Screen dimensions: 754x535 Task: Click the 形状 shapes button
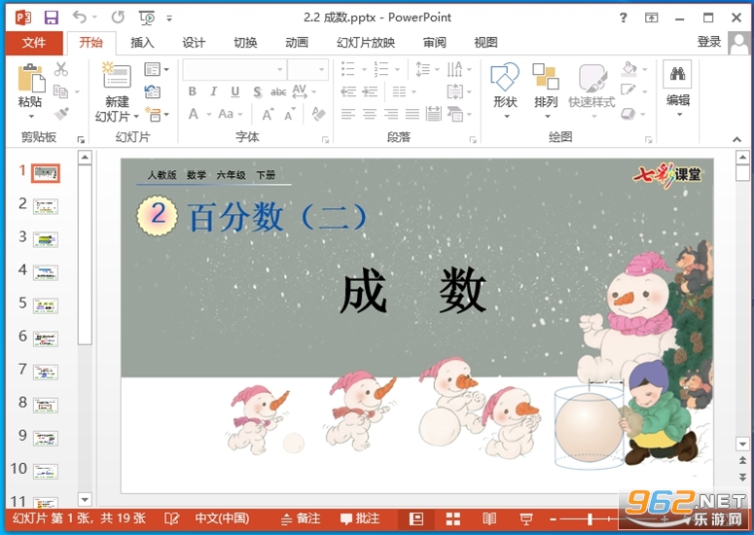(x=505, y=90)
